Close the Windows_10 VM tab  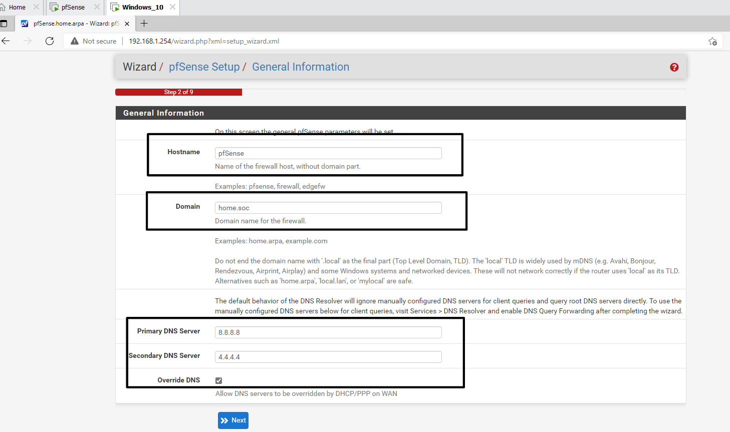click(172, 7)
